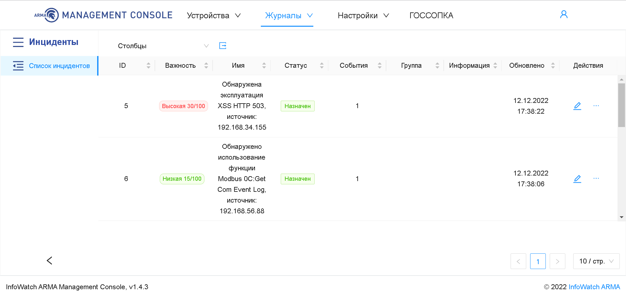Expand the Устройства menu
The image size is (626, 298).
214,16
